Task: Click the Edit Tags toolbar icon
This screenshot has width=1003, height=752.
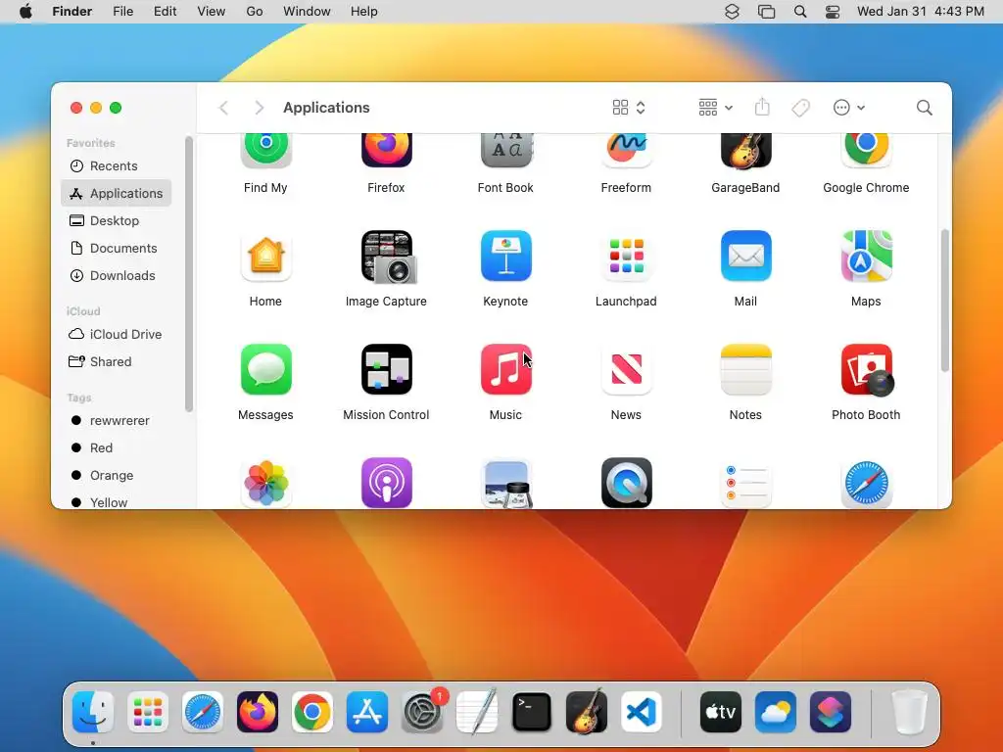Action: (800, 108)
